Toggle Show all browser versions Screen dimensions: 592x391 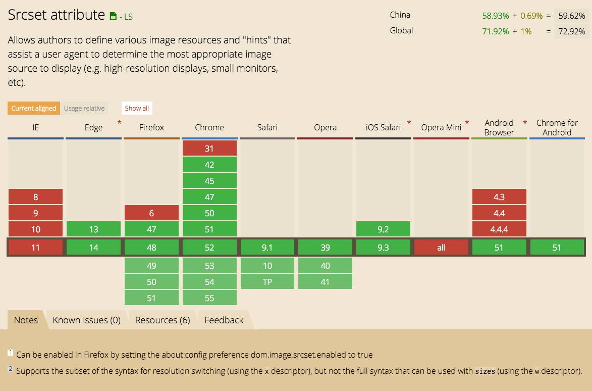click(137, 108)
